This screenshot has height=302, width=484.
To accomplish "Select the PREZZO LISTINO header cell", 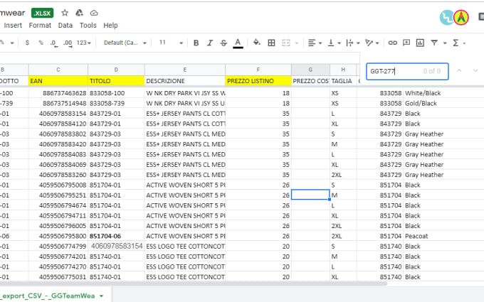I will [x=258, y=81].
